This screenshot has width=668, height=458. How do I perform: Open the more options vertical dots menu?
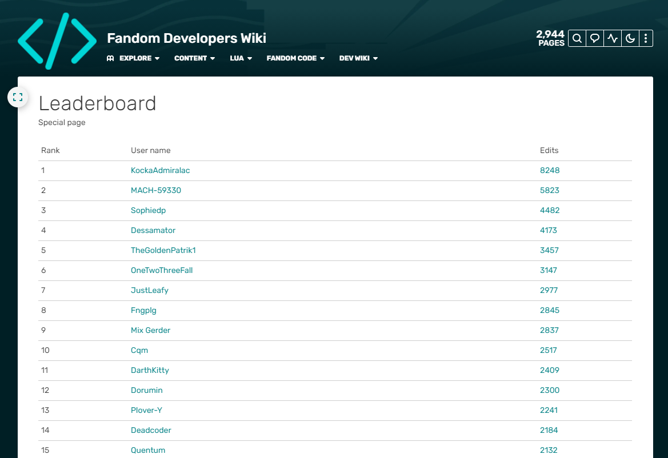coord(646,38)
